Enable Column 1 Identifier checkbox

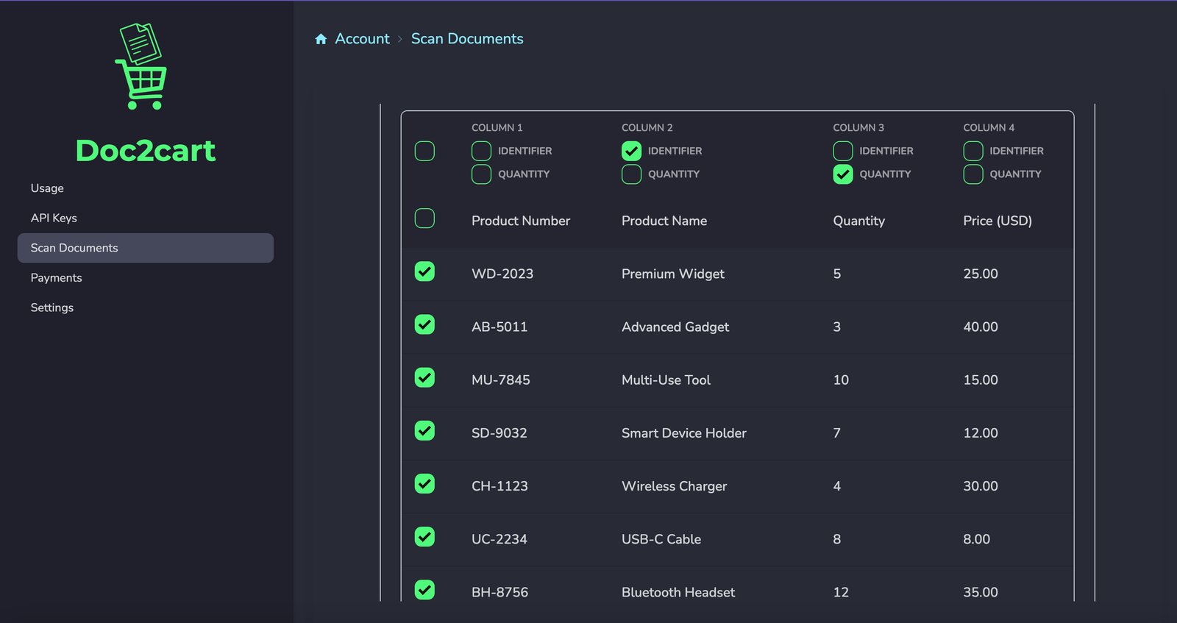[x=481, y=151]
